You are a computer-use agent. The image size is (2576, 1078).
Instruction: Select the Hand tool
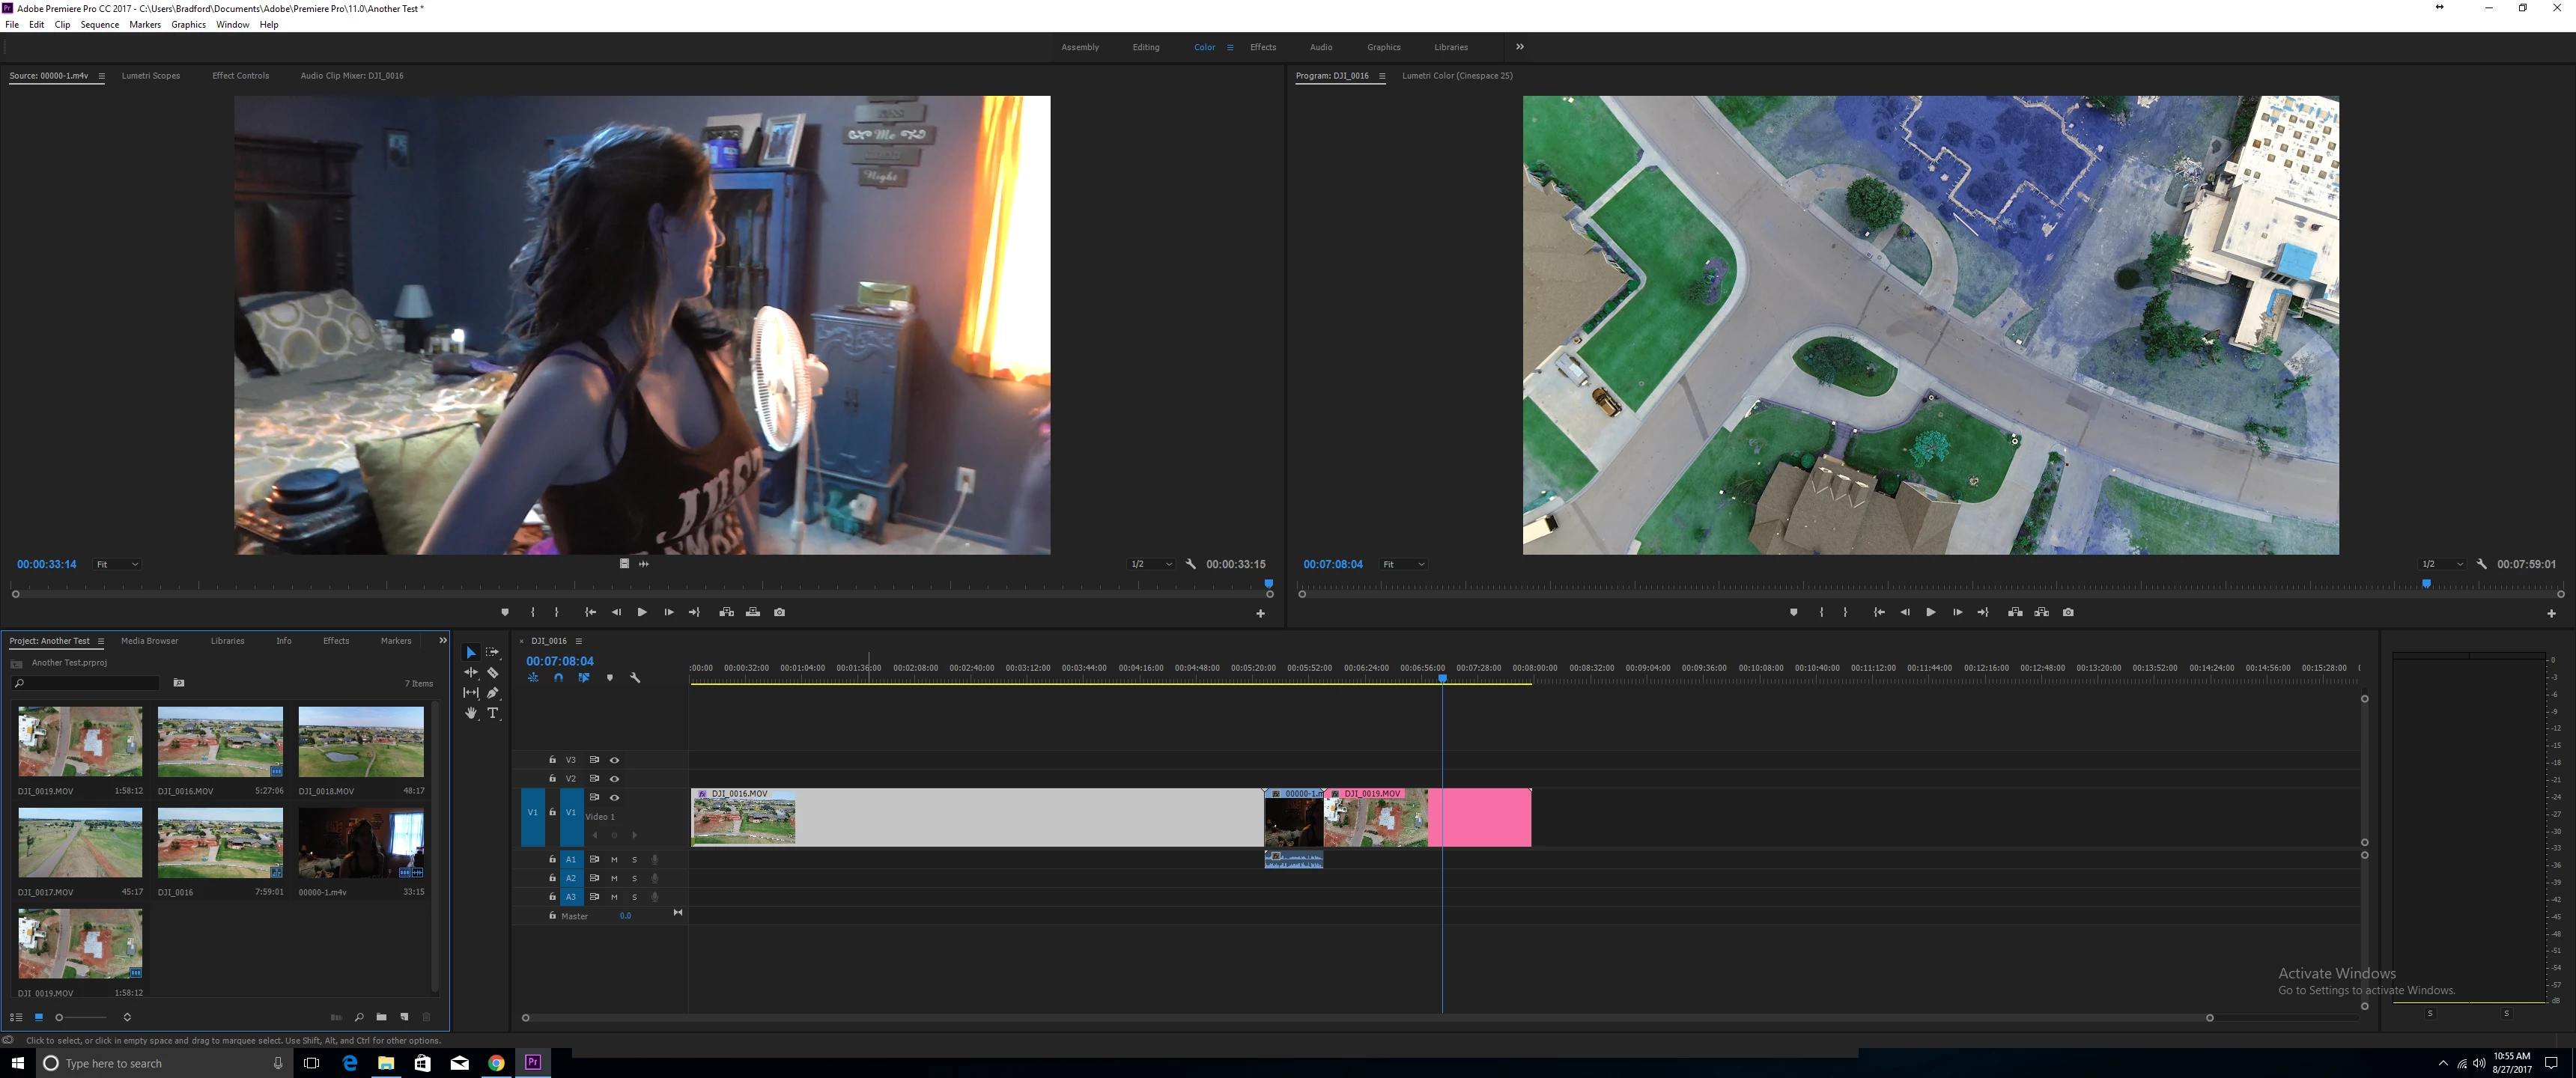click(x=471, y=713)
